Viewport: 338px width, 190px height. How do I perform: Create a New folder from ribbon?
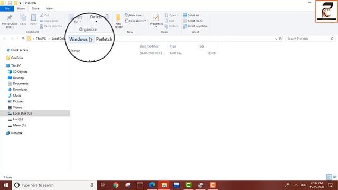pos(118,21)
